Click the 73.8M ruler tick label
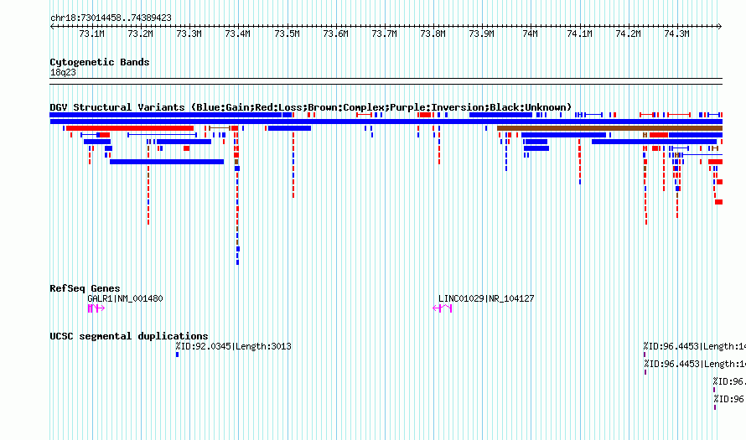The image size is (746, 440). pos(433,34)
